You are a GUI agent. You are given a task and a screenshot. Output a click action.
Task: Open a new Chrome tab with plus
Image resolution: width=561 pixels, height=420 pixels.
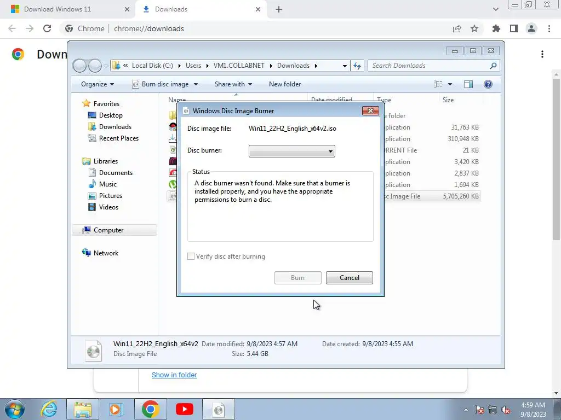[x=279, y=9]
